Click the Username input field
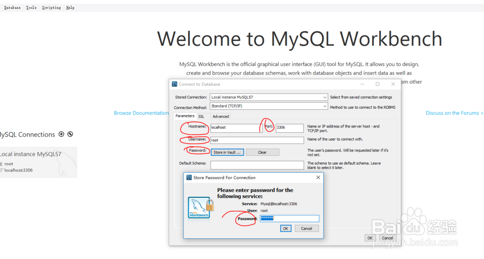Screen dimensions: 484x259 coord(257,140)
